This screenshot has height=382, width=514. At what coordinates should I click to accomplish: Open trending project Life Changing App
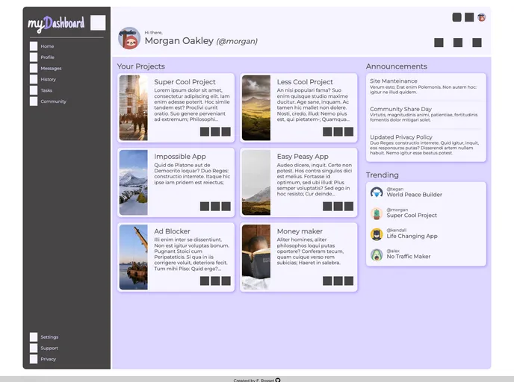pos(412,237)
